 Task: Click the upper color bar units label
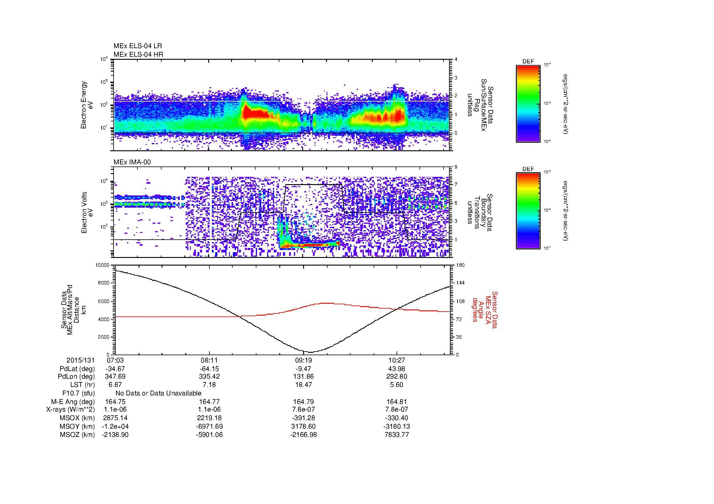pos(566,104)
